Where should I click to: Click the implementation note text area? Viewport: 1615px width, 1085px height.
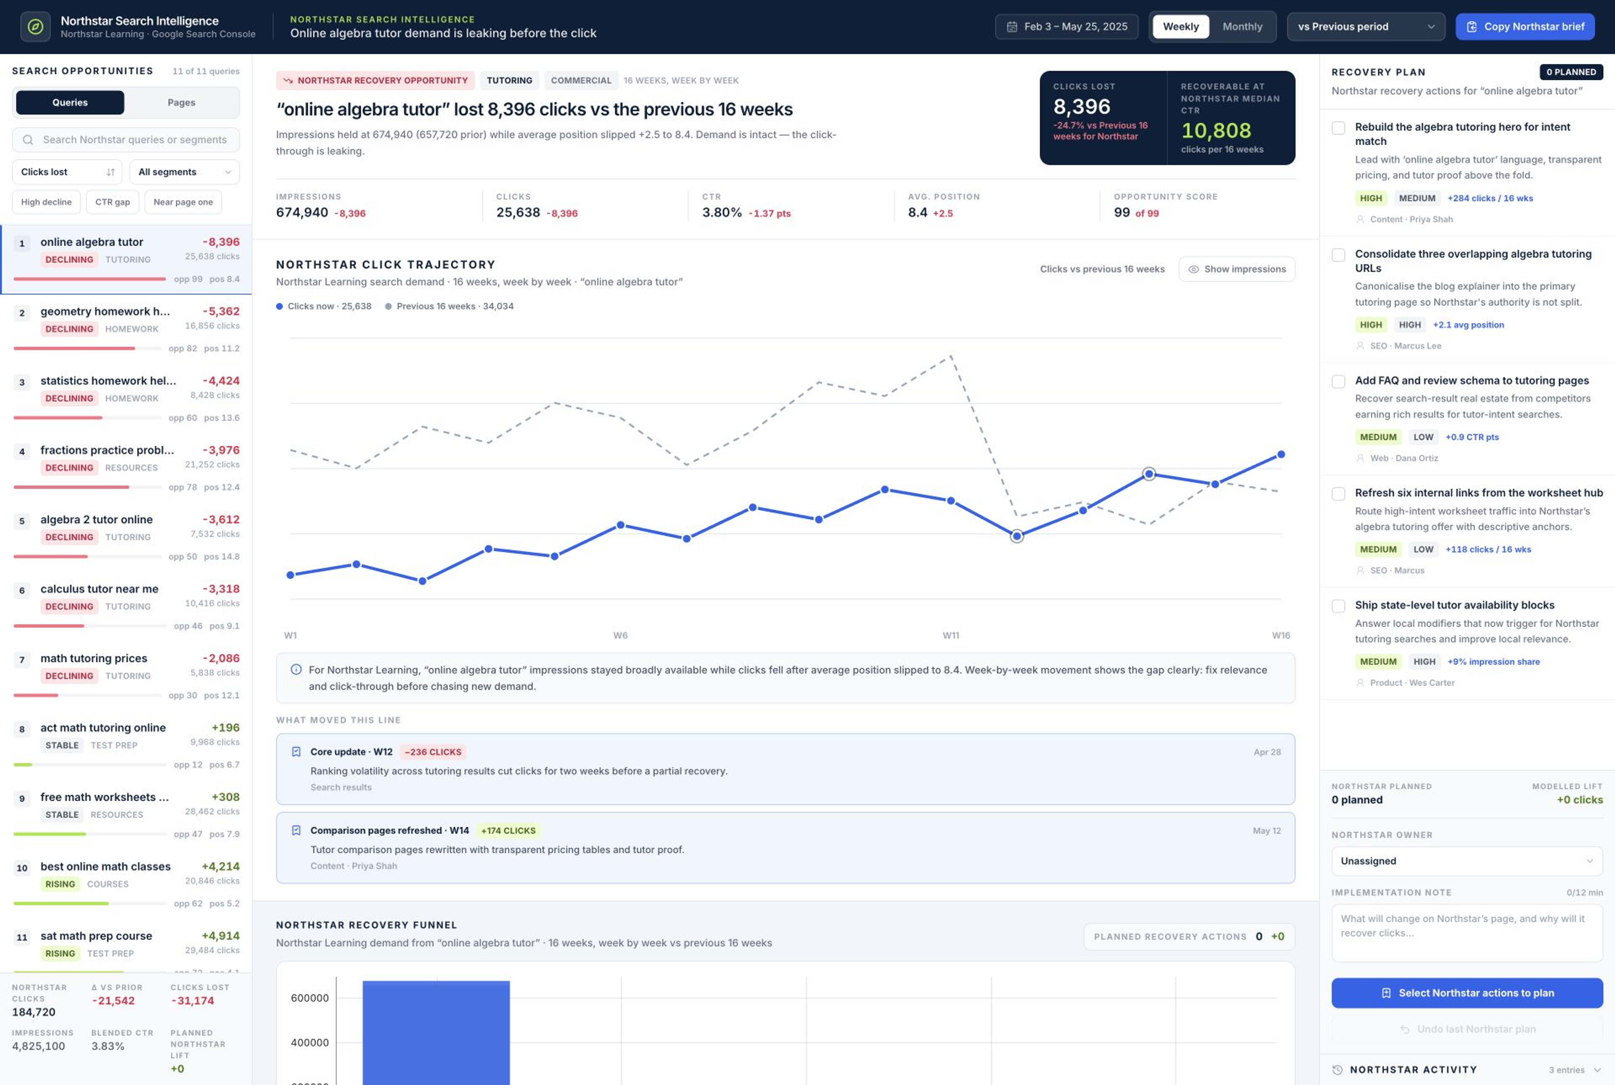coord(1466,934)
